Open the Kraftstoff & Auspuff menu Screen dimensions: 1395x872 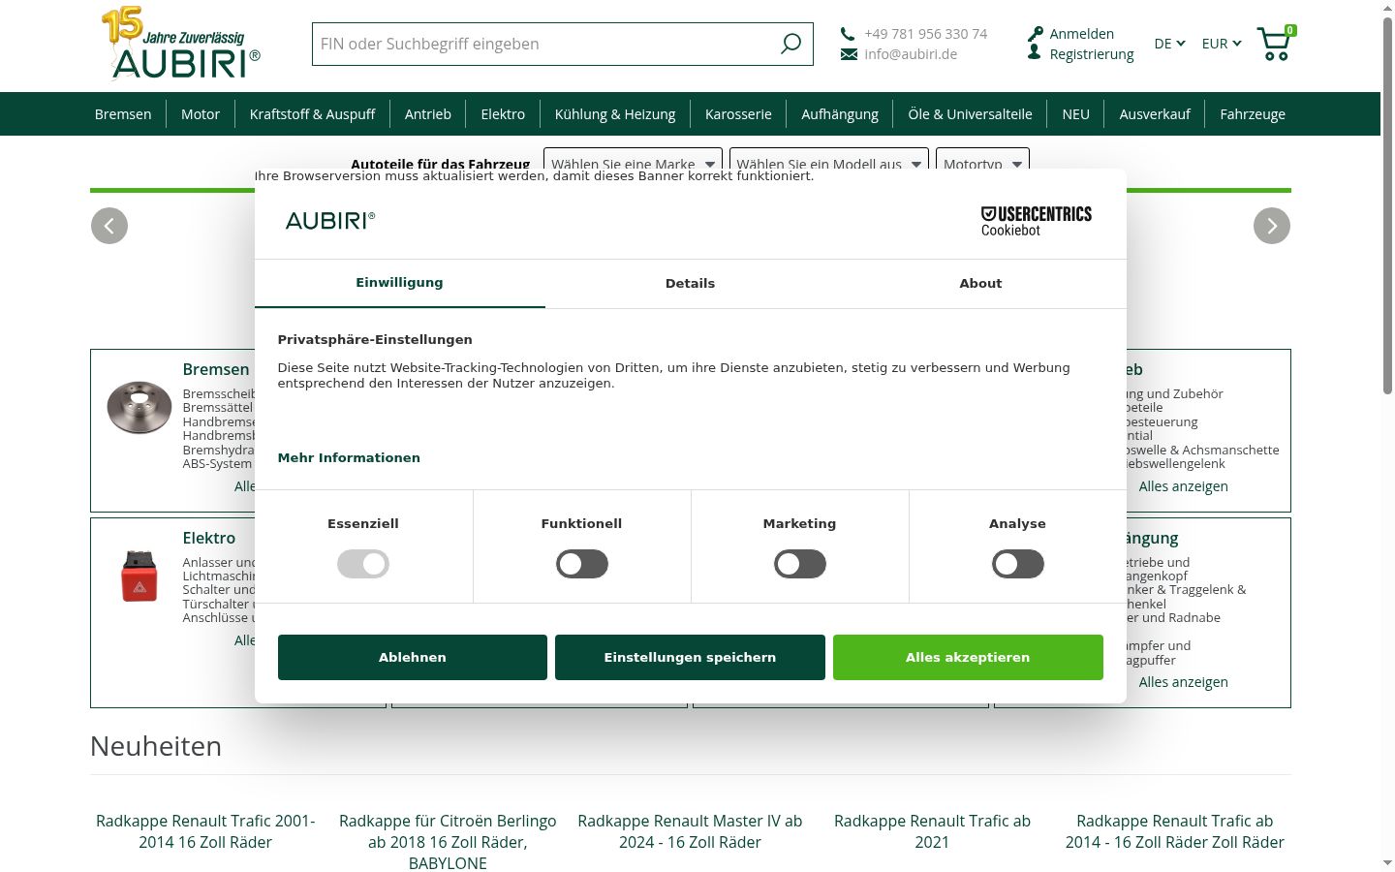point(312,114)
